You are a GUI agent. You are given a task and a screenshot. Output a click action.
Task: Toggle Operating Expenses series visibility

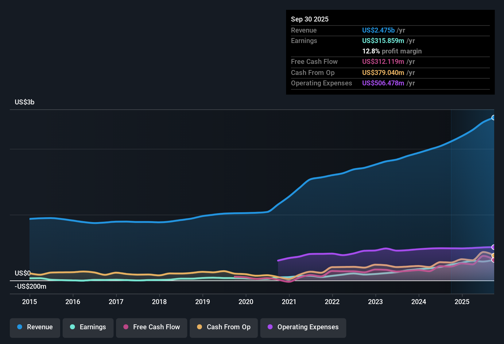(303, 327)
